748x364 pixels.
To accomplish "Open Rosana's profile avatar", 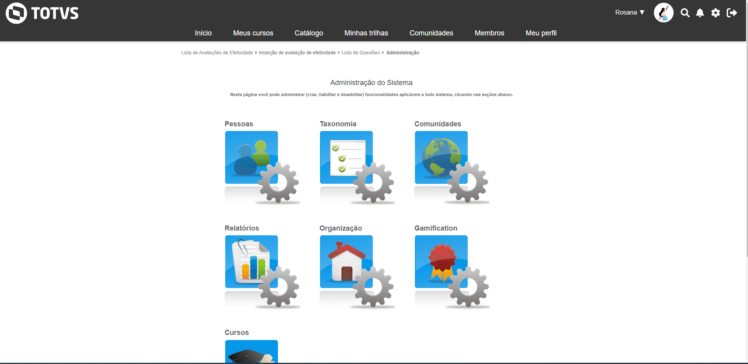I will [664, 13].
